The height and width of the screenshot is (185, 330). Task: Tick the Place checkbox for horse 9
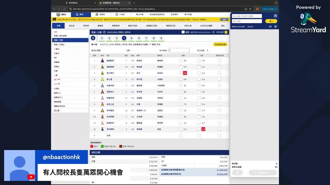coord(199,110)
